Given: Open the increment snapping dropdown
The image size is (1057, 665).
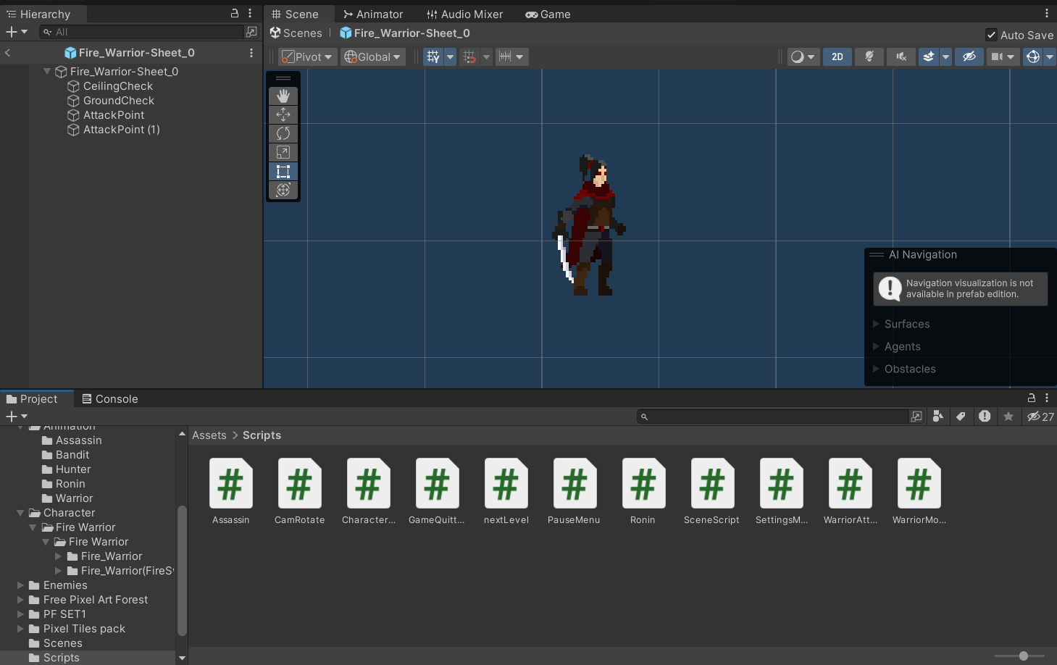Looking at the screenshot, I should pos(511,57).
